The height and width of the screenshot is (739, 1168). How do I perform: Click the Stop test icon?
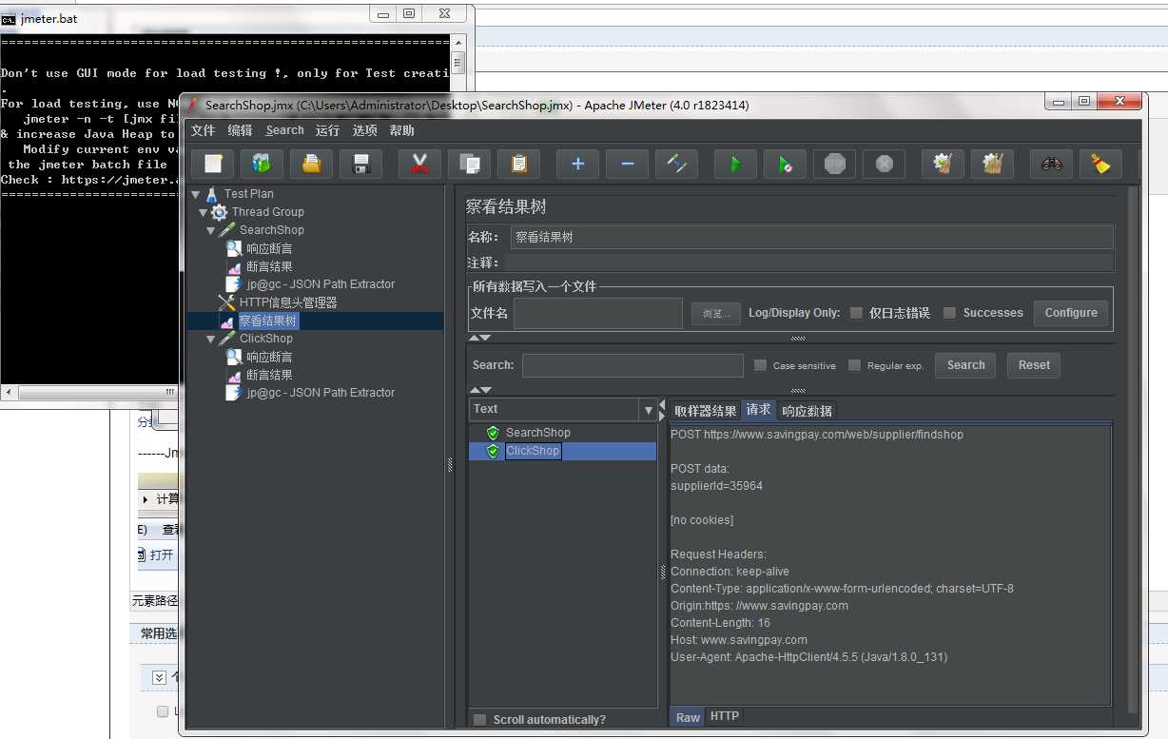(834, 164)
